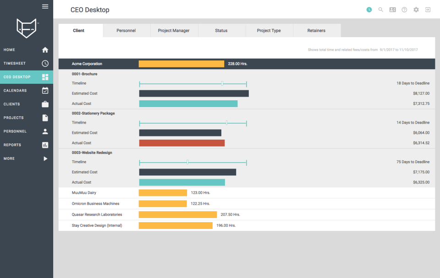Screen dimensions: 440x278
Task: Open the 0003-Website Redesign project
Action: click(92, 153)
